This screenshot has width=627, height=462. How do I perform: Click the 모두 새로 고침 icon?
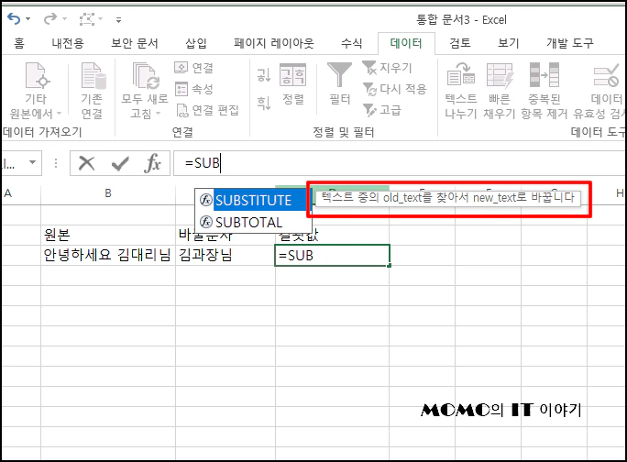click(x=145, y=76)
